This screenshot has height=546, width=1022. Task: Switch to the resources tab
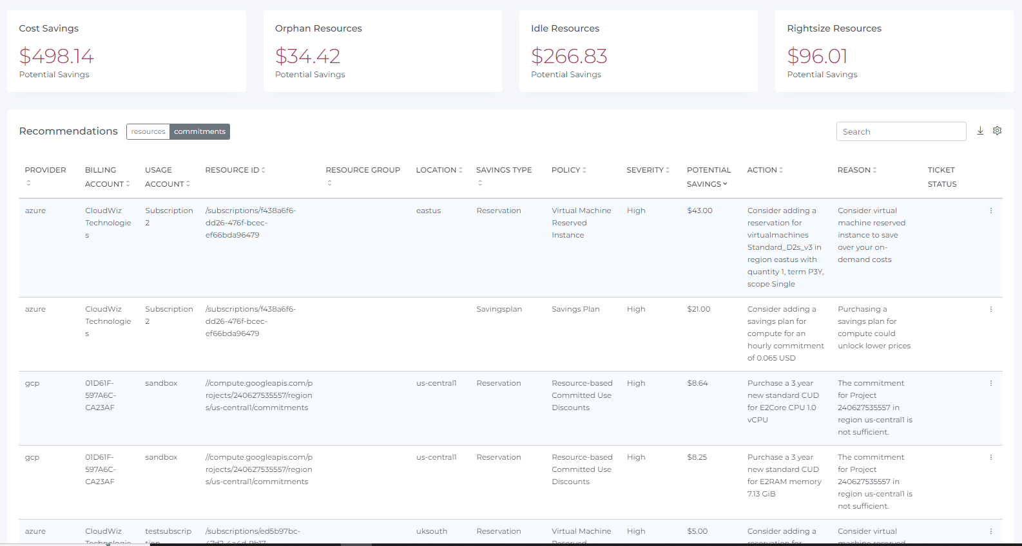148,131
